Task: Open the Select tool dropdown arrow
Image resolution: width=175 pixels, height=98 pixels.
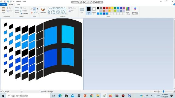Action: (17, 14)
